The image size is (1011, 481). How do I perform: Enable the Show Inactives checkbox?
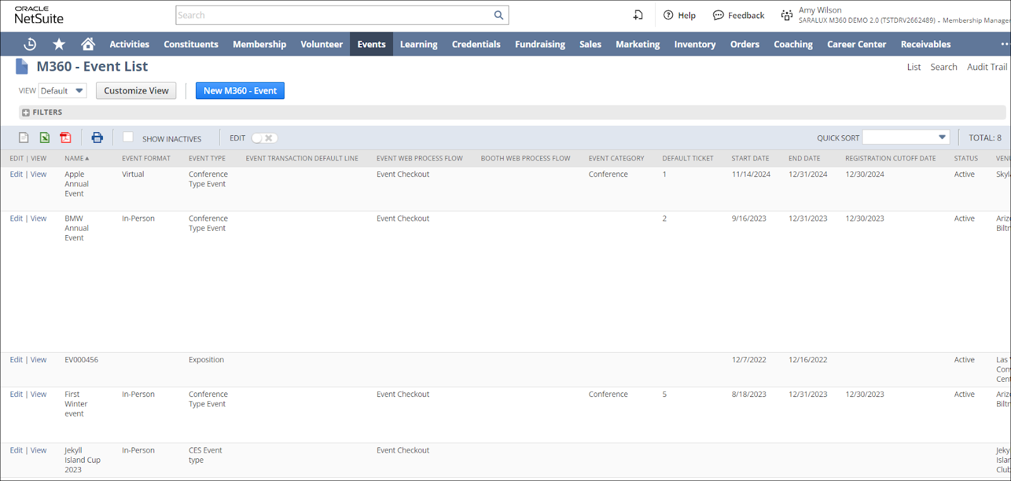coord(128,137)
